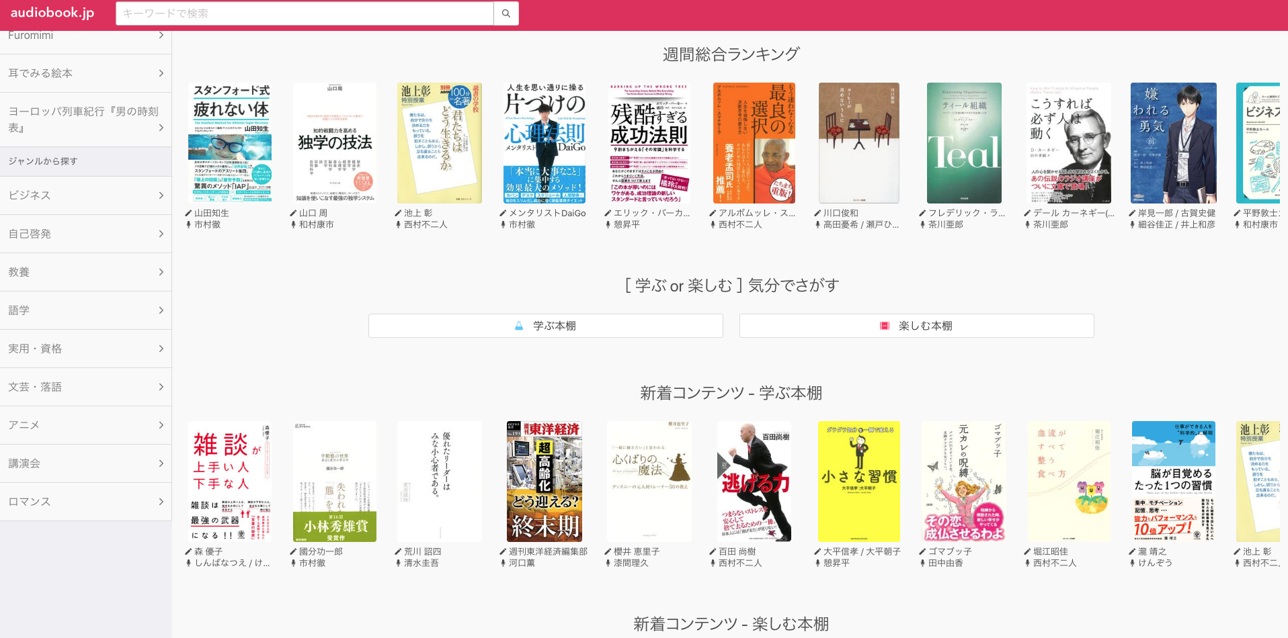Click pencil icon beside 森 優子
This screenshot has height=638, width=1288.
(x=188, y=551)
